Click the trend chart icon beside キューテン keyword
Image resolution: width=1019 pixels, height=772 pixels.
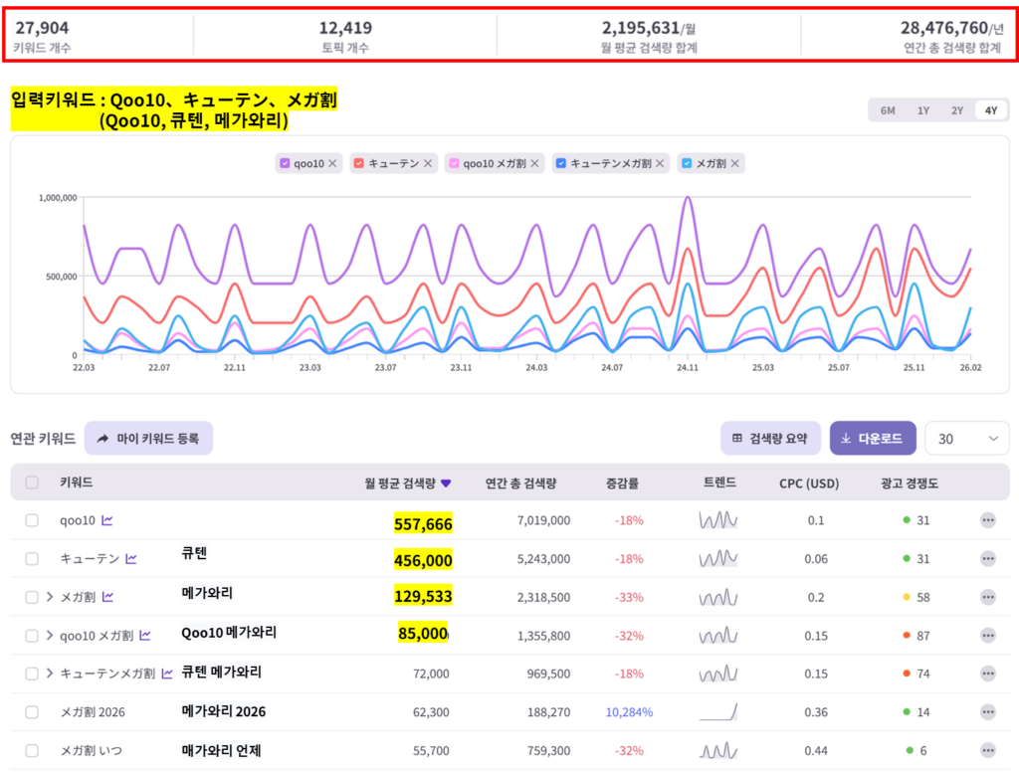click(130, 559)
